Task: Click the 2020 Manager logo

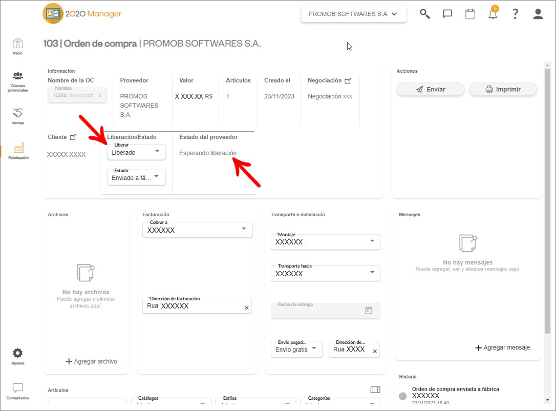Action: (82, 13)
